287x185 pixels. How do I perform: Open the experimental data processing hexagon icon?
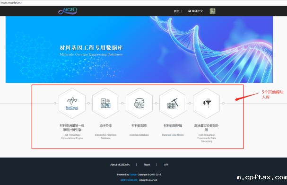click(207, 103)
